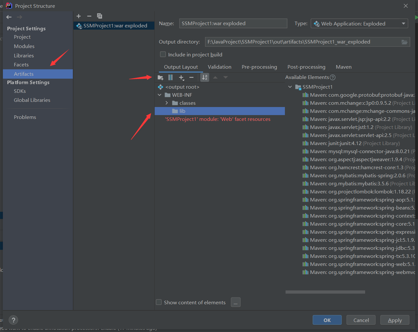Viewport: 418px width, 332px height.
Task: Add a new artifact with plus icon
Action: click(x=79, y=16)
